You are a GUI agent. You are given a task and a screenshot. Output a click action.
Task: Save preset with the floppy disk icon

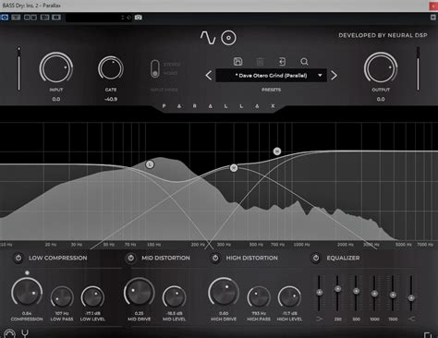(237, 62)
